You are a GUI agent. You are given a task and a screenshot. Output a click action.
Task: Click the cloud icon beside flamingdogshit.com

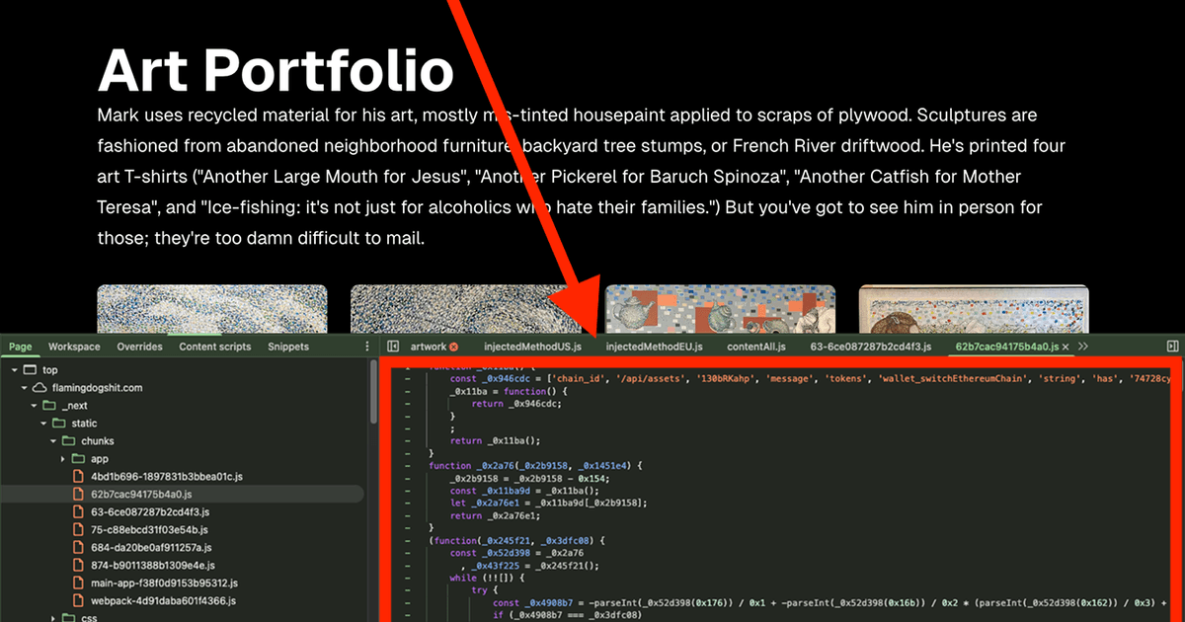(x=39, y=387)
